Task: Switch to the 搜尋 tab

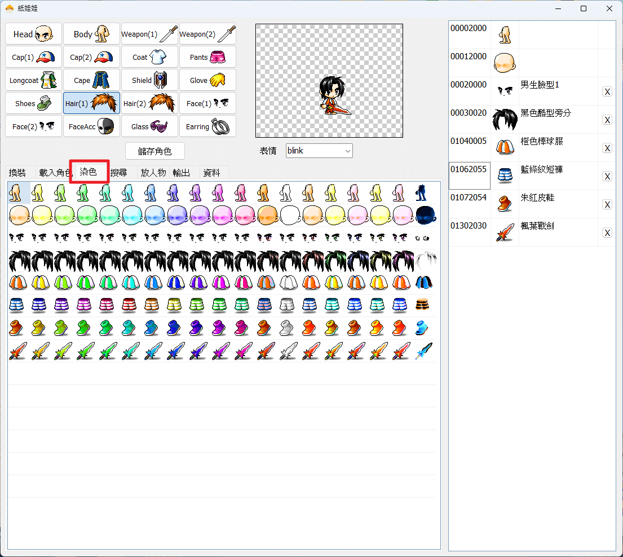Action: pos(119,173)
